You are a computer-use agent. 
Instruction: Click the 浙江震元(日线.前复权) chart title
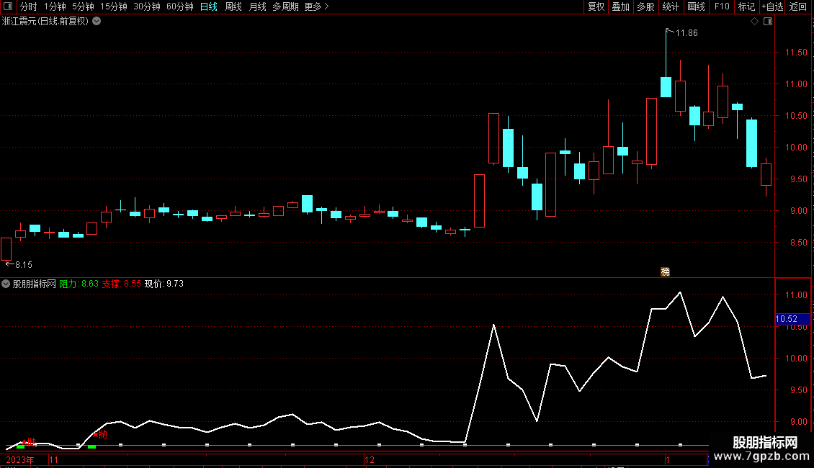(x=45, y=22)
